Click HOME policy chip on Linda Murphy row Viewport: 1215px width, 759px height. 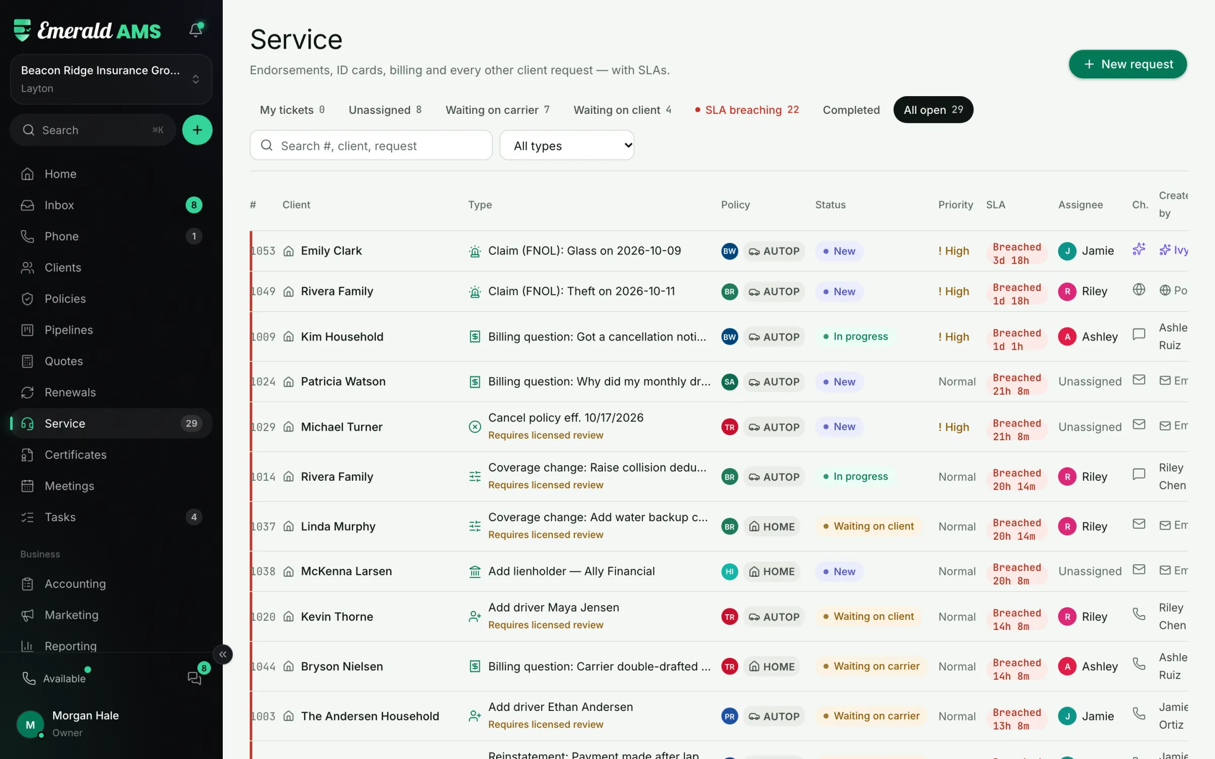pos(772,527)
